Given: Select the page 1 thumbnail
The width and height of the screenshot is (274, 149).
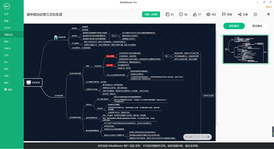Looking at the screenshot, I should pos(246,49).
